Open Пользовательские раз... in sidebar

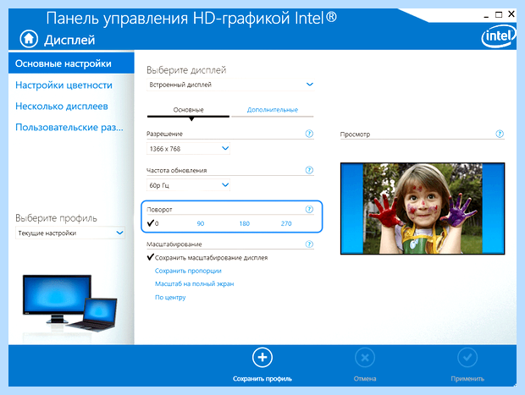click(69, 127)
